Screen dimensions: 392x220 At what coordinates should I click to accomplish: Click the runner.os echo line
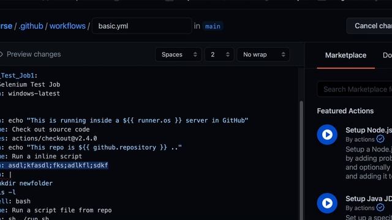(124, 120)
